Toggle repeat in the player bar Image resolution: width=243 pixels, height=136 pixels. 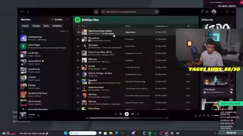pos(138,114)
